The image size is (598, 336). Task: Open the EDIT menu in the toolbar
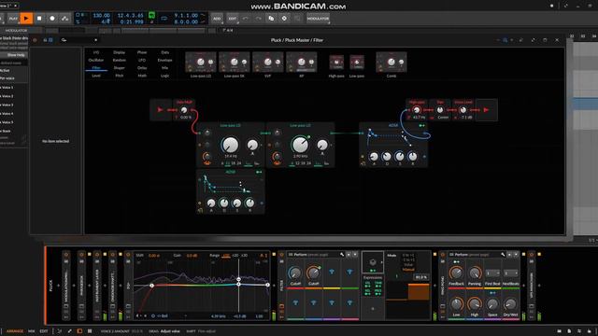click(233, 19)
